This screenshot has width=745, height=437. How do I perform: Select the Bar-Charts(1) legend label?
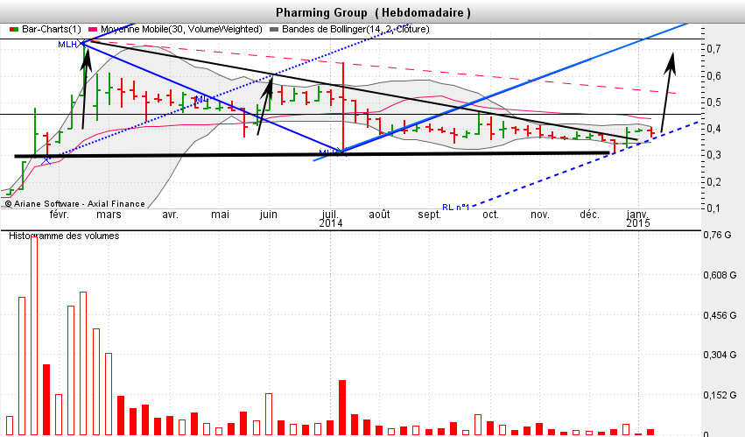pyautogui.click(x=52, y=30)
